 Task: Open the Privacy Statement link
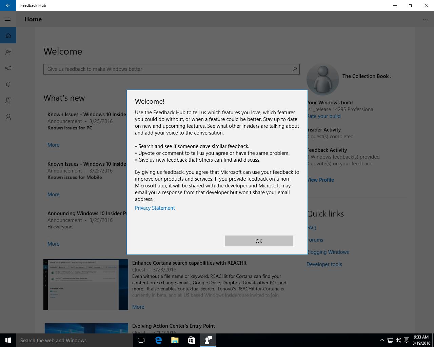point(155,208)
